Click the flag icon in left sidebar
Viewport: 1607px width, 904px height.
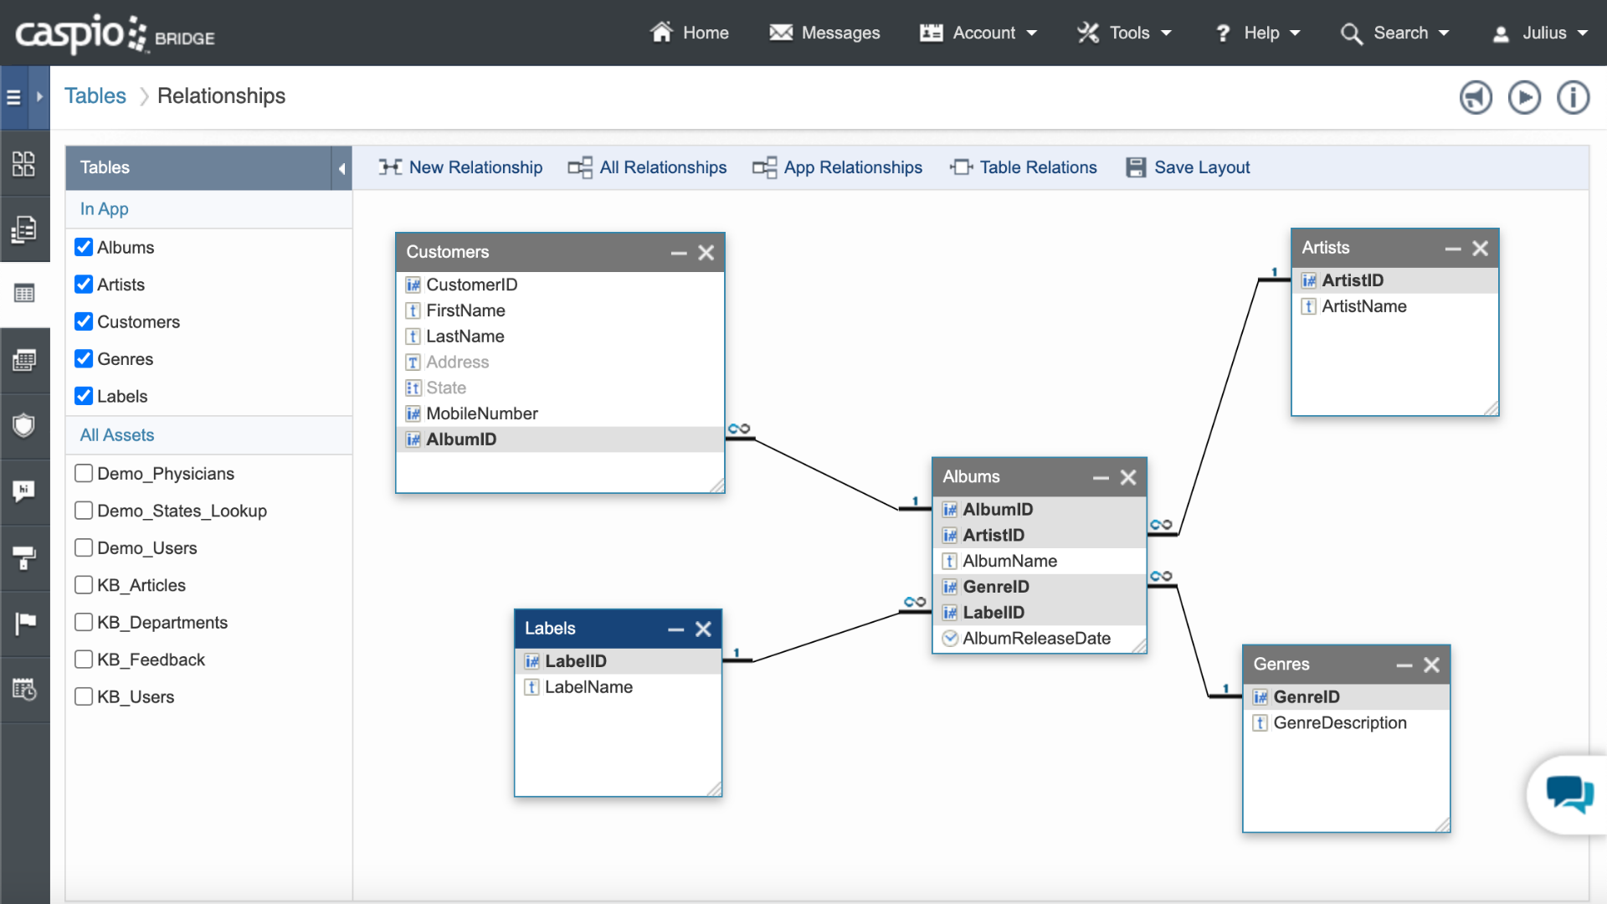24,623
